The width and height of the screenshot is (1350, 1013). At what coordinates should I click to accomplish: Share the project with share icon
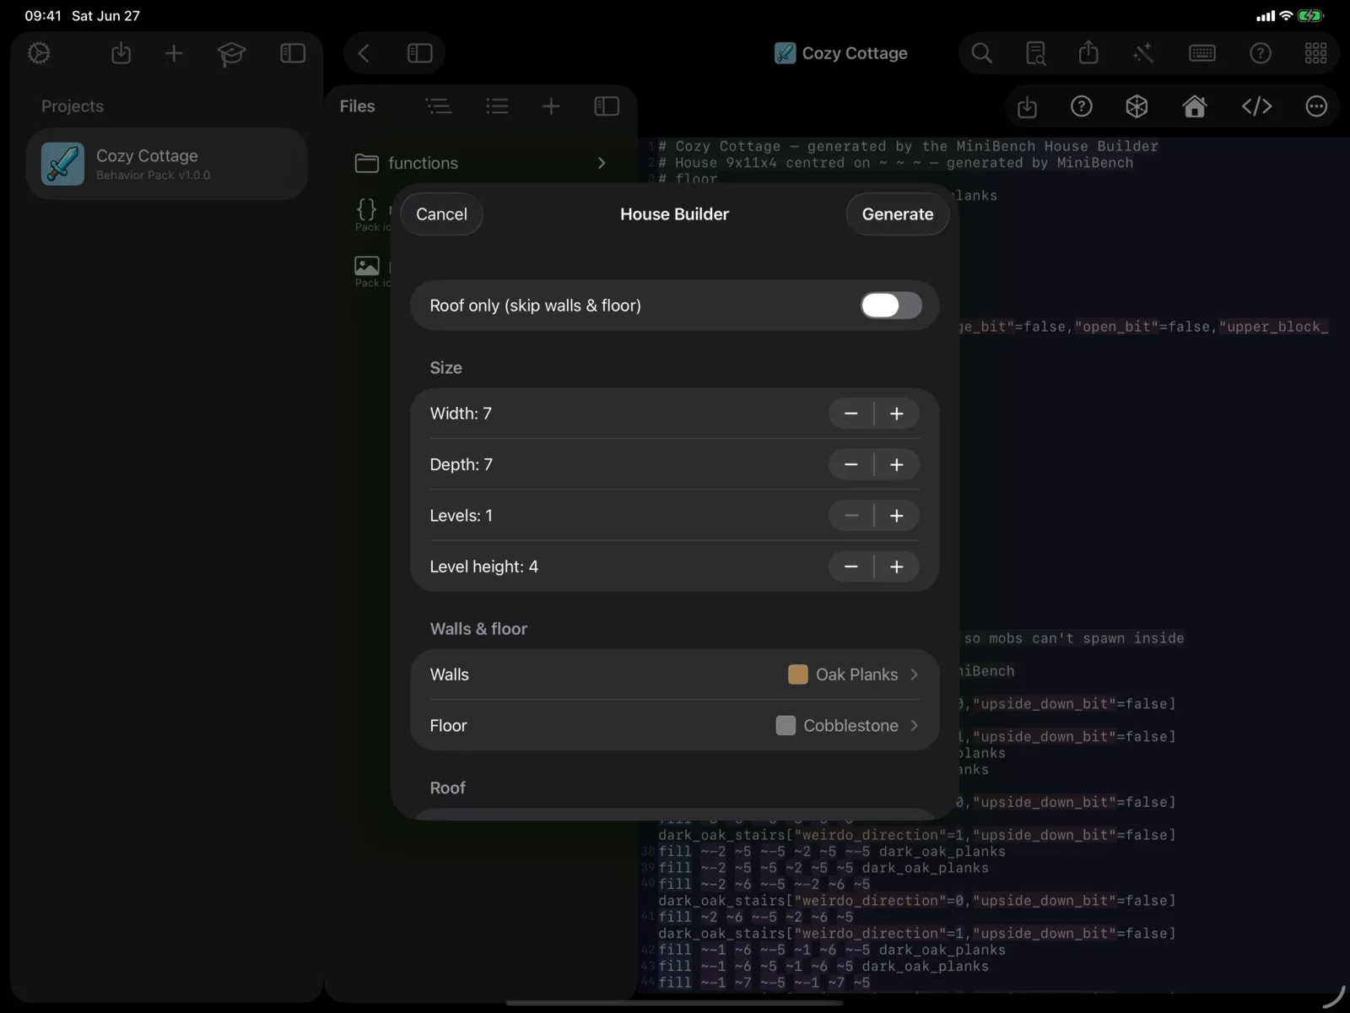tap(1088, 52)
